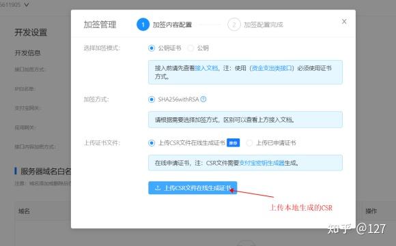Click the blue recommendation badge beside CSR option

coord(233,143)
